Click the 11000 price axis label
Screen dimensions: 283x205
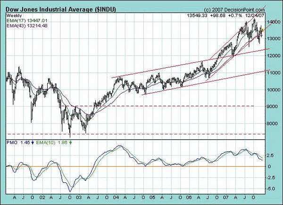point(274,73)
